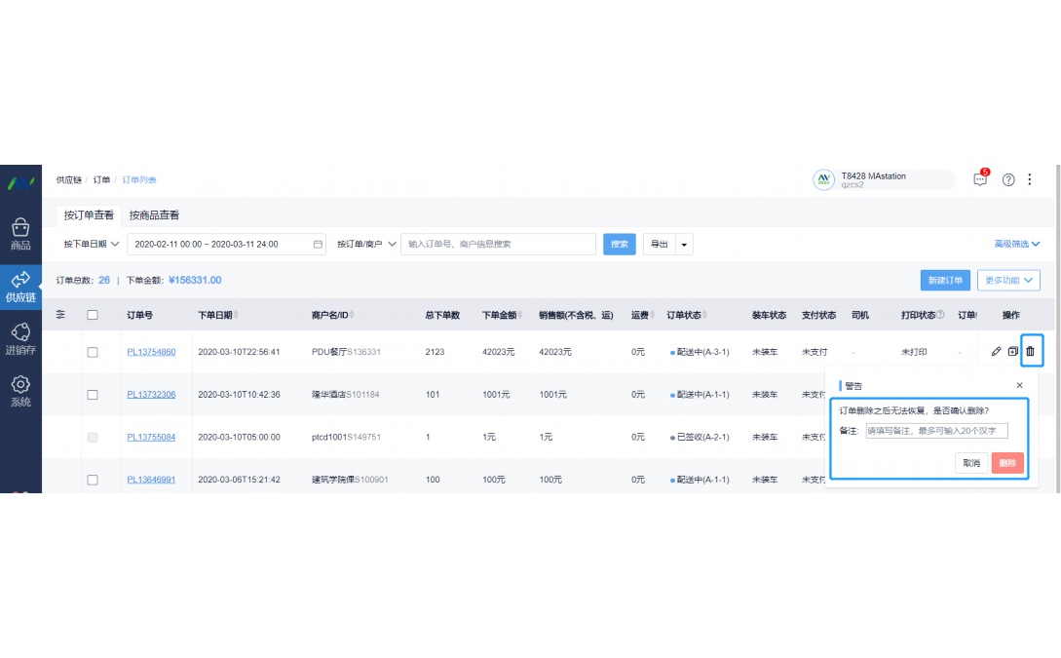
Task: Click the help question mark icon
Action: click(x=1008, y=179)
